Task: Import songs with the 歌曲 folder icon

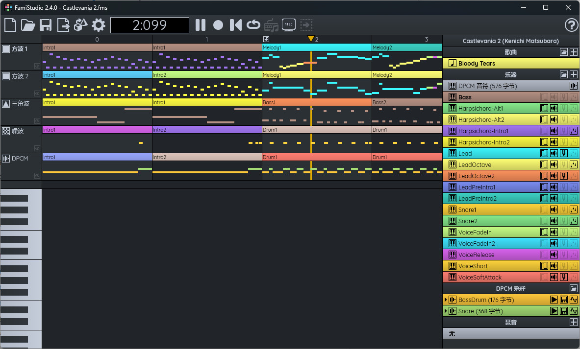Action: (563, 52)
